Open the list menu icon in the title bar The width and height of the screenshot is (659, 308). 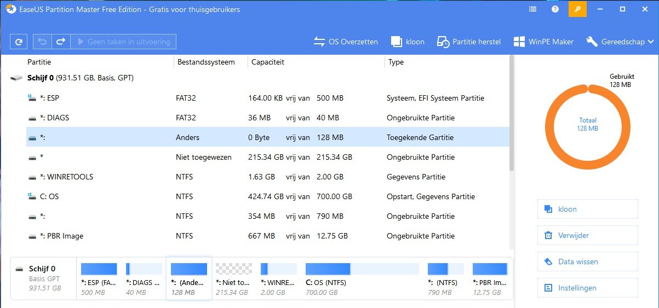coord(533,9)
